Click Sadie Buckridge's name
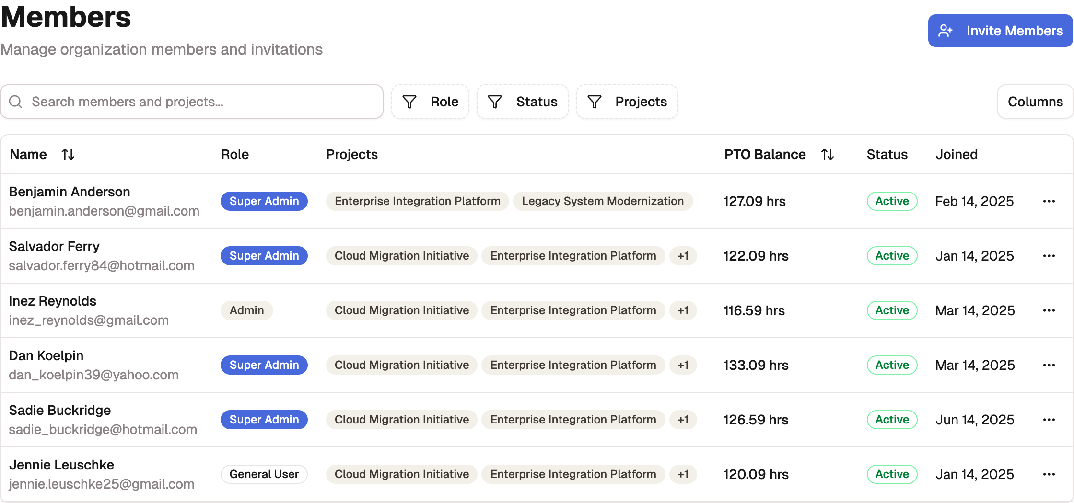1074x503 pixels. pyautogui.click(x=60, y=410)
